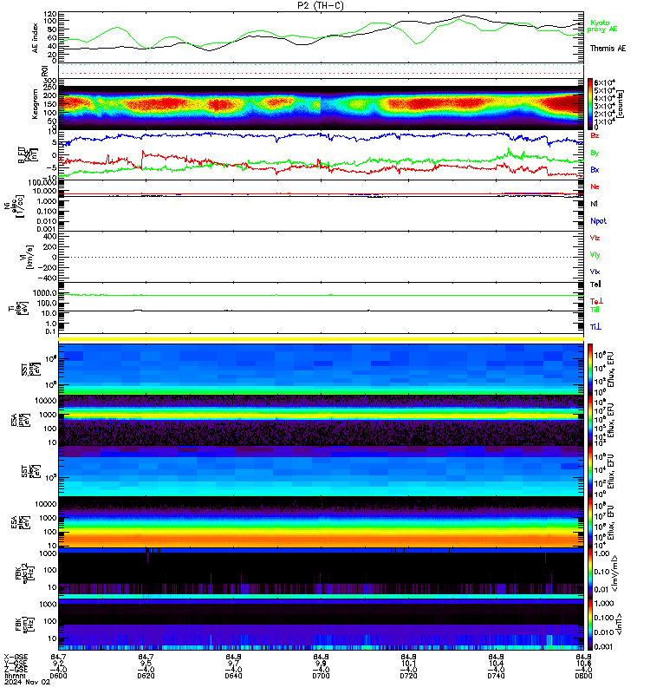Viewport: 650px width, 694px height.
Task: Click the 0720 time tick label
Action: pos(408,676)
